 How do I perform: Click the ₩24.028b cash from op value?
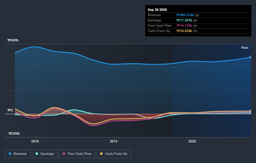pos(184,31)
